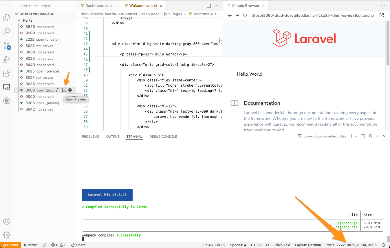Image resolution: width=390 pixels, height=248 pixels.
Task: Open the Documentation link in Laravel page
Action: [x=262, y=103]
